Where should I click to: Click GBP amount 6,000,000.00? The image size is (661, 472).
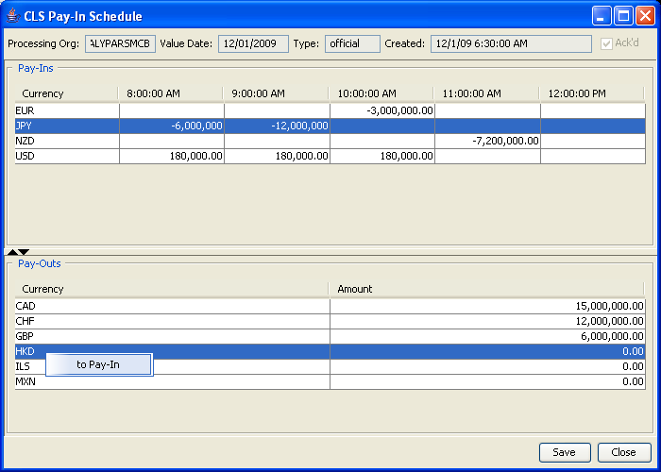pos(612,337)
